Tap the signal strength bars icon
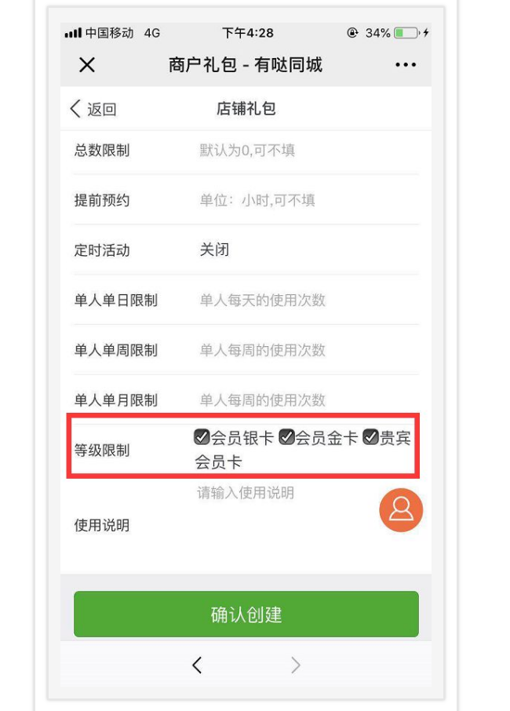Image resolution: width=510 pixels, height=711 pixels. tap(73, 33)
